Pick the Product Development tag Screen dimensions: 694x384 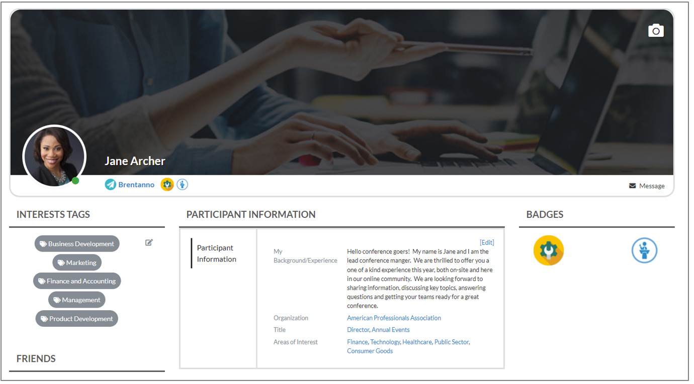pyautogui.click(x=77, y=319)
